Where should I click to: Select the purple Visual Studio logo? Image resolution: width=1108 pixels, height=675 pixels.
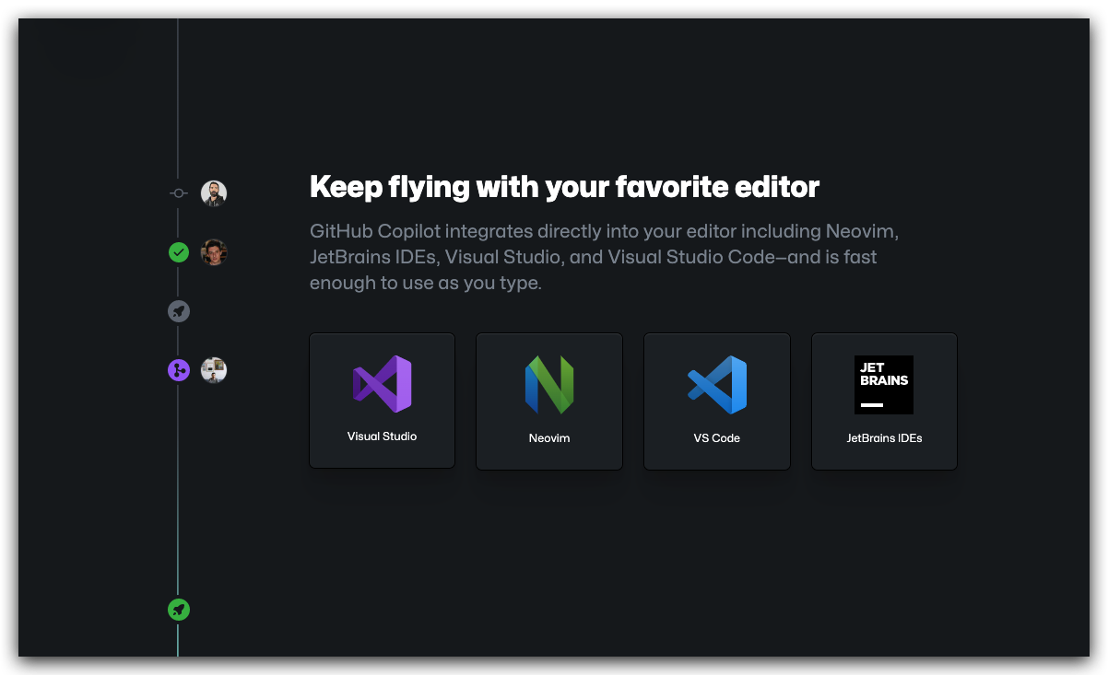point(382,384)
